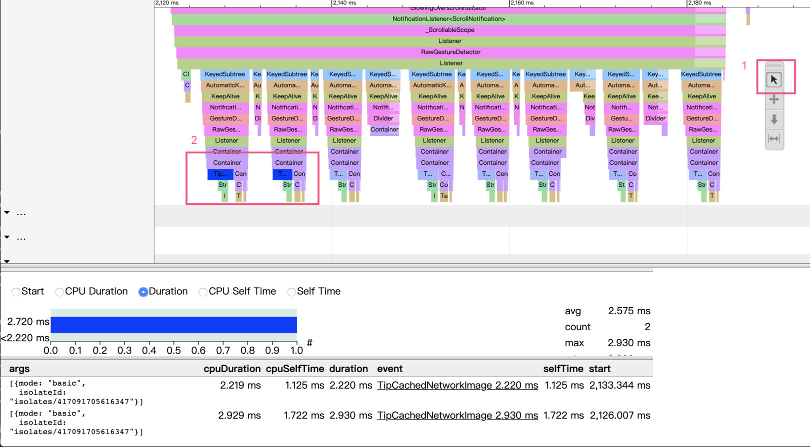Click the 2,160 ms ruler mark
Viewport: 810px width, 447px height.
(x=521, y=3)
